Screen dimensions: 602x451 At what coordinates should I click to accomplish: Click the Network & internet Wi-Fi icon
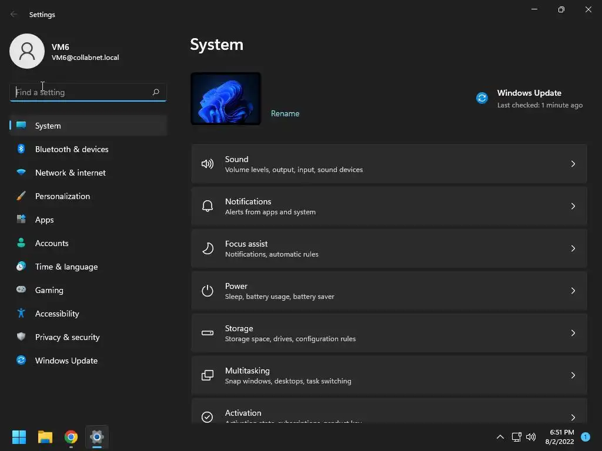click(21, 173)
